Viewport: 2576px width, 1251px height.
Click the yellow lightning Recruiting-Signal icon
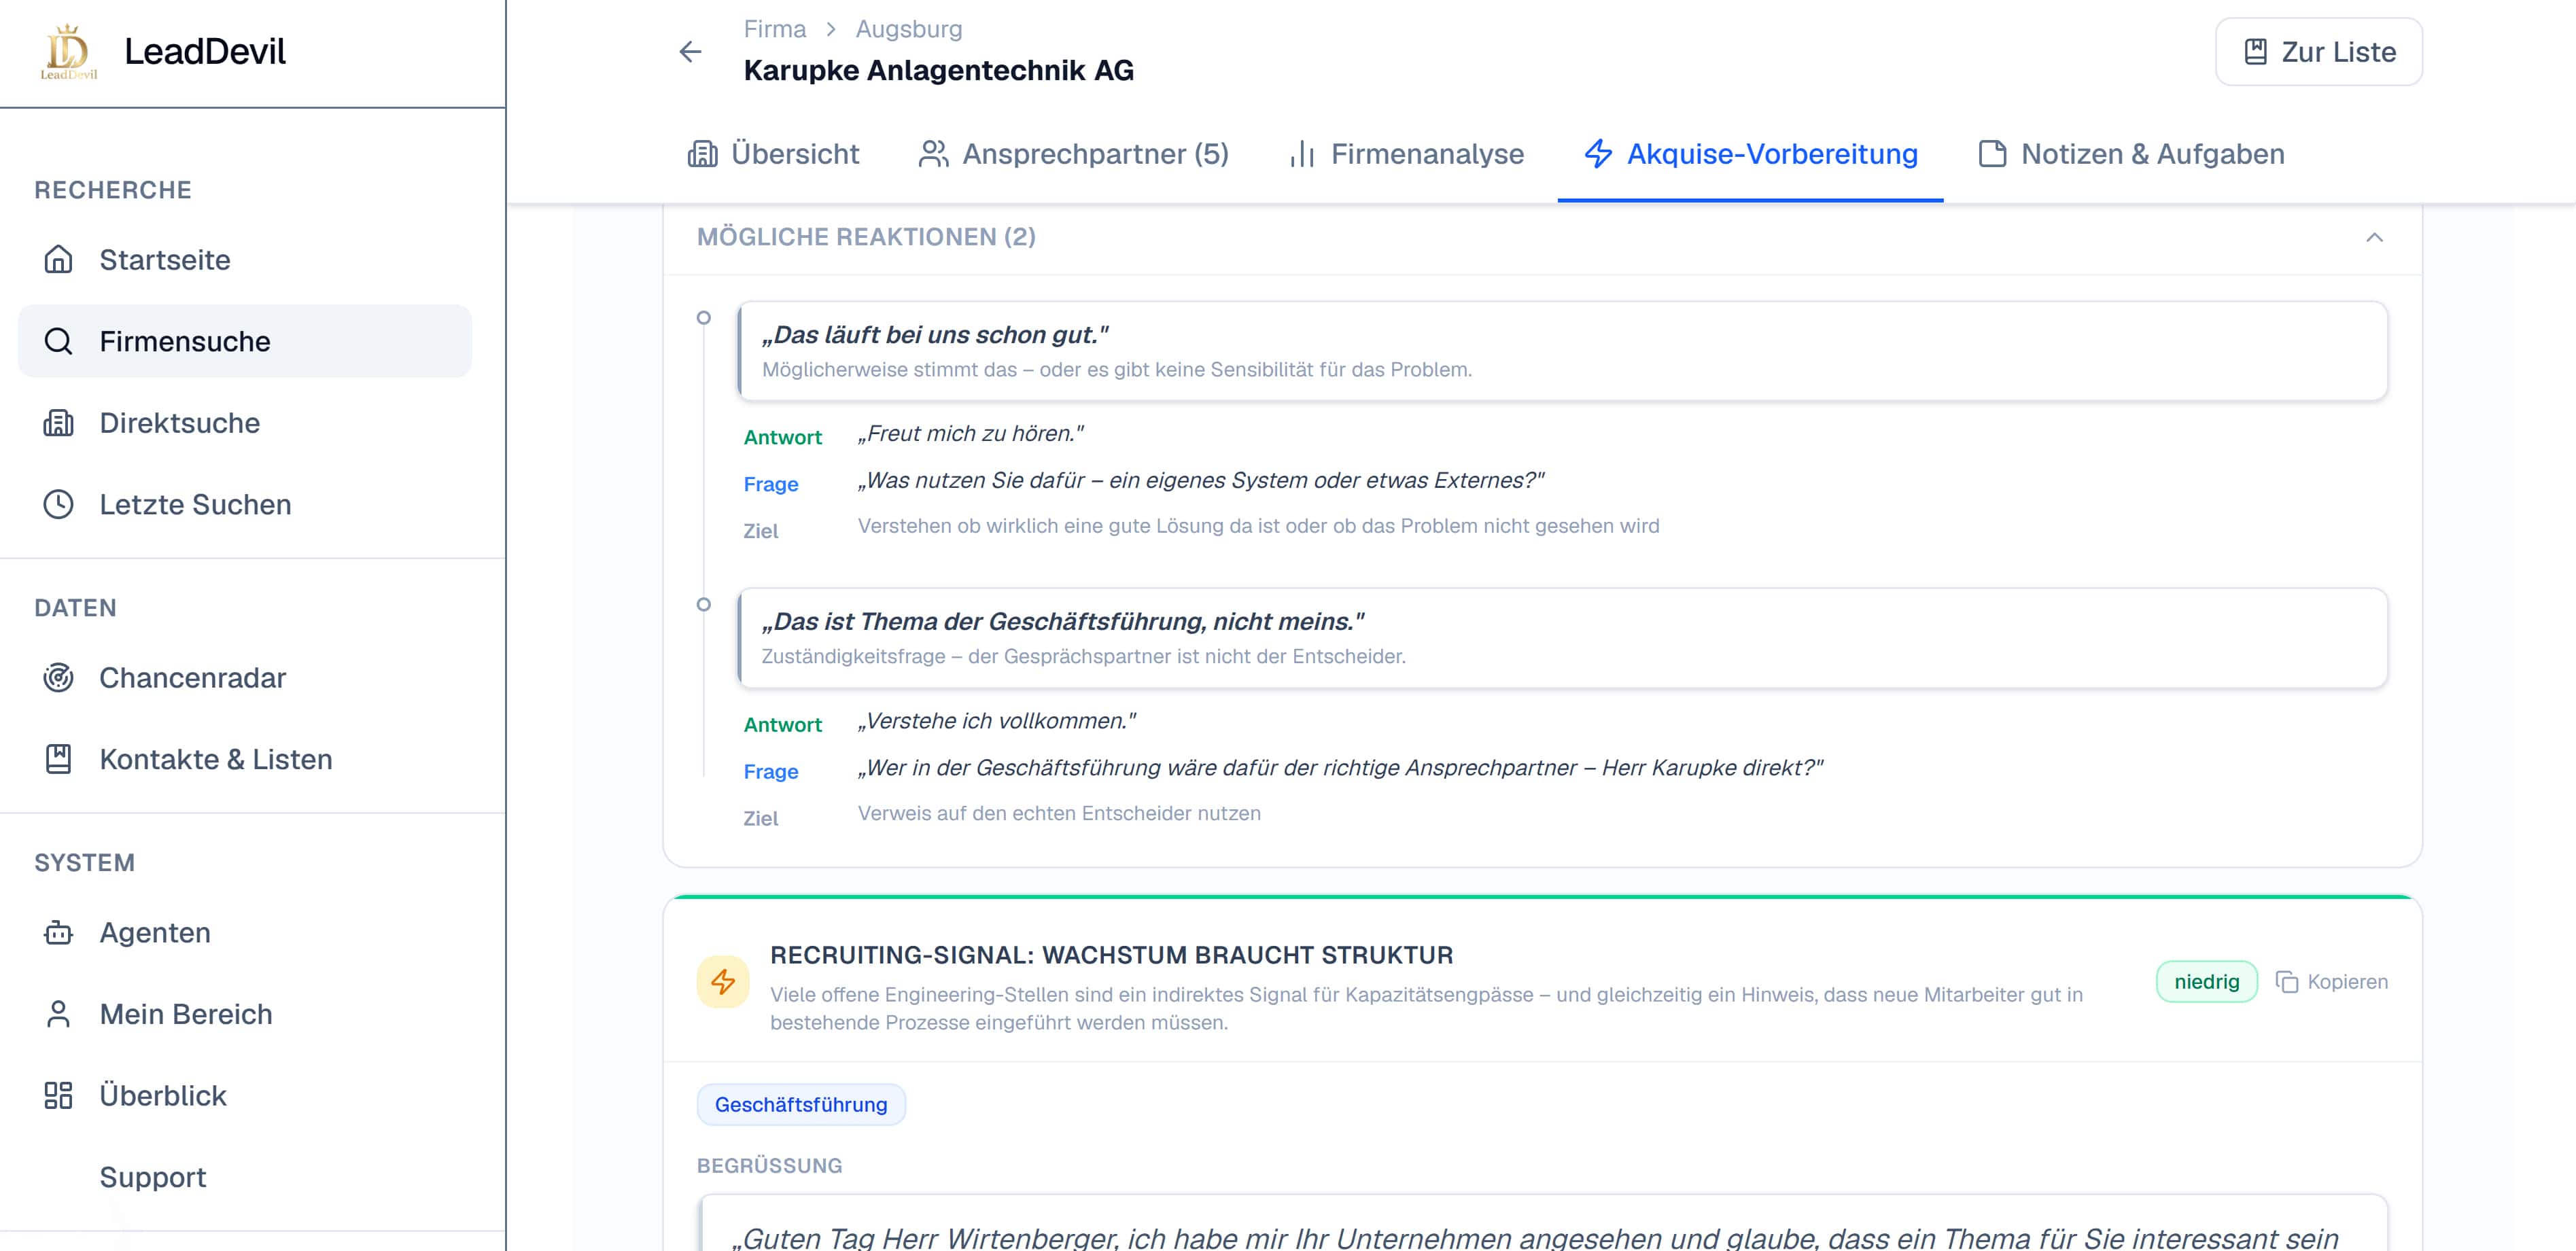tap(723, 982)
